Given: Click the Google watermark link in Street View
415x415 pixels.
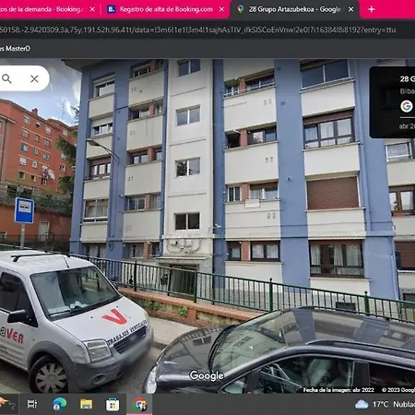Looking at the screenshot, I should tap(207, 375).
